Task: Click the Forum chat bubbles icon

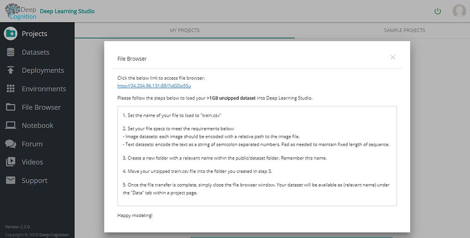Action: point(10,144)
